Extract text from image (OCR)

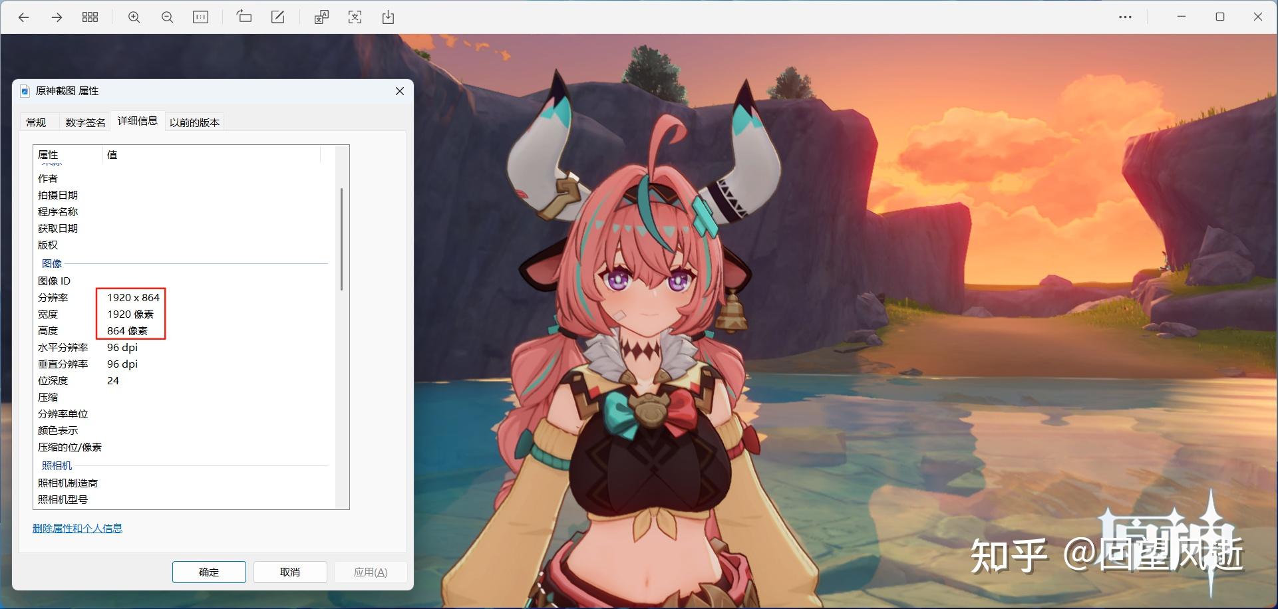pos(355,17)
